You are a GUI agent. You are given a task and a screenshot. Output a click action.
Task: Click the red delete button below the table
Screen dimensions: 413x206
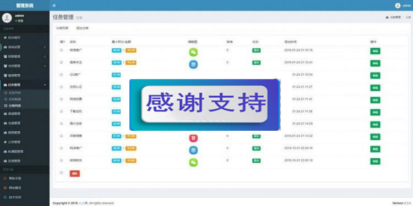[x=74, y=174]
